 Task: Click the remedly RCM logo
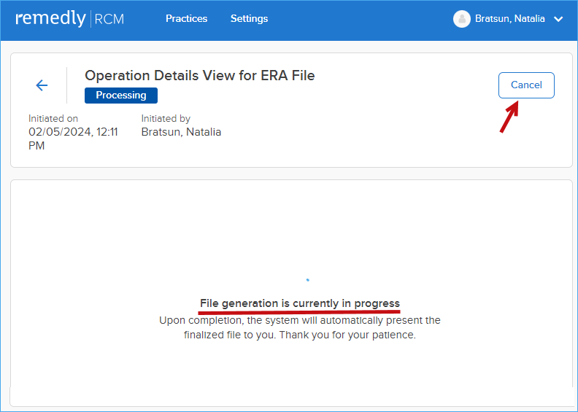pyautogui.click(x=69, y=18)
